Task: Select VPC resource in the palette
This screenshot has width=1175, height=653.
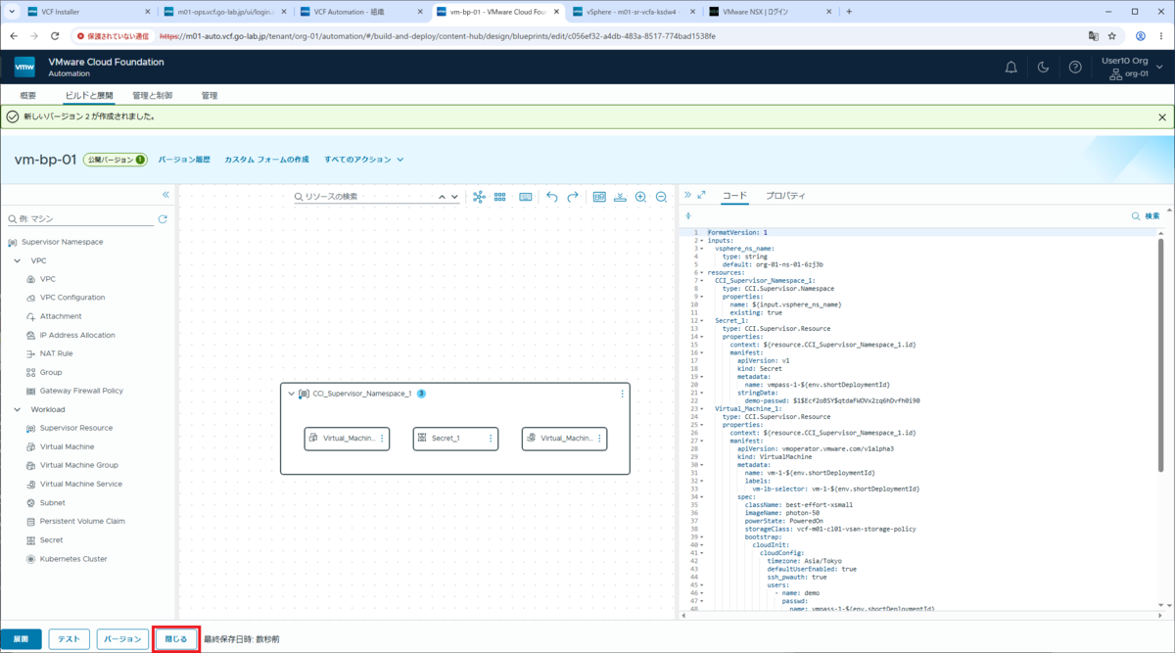Action: pyautogui.click(x=47, y=280)
